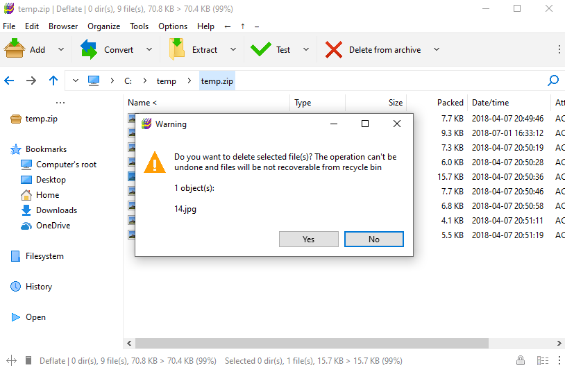This screenshot has height=370, width=565.
Task: Click the horizontal scrollbar thumb
Action: (x=312, y=343)
